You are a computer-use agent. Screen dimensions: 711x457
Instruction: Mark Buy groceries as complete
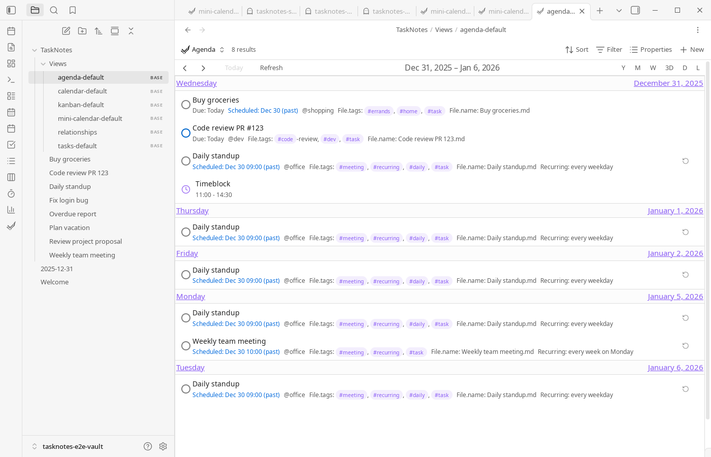pyautogui.click(x=186, y=104)
